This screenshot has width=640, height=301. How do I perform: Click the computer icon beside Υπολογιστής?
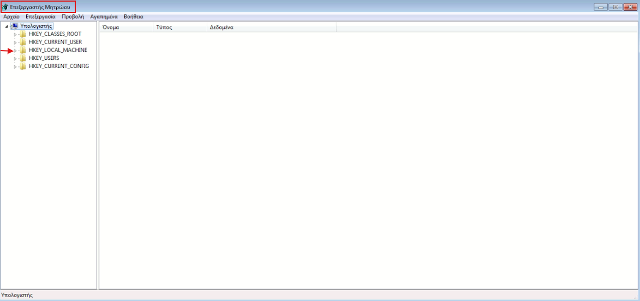[15, 26]
